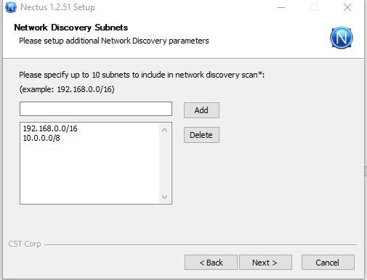Viewport: 367px width, 280px height.
Task: Select the 192.168.0.0/16 subnet entry
Action: (50, 128)
